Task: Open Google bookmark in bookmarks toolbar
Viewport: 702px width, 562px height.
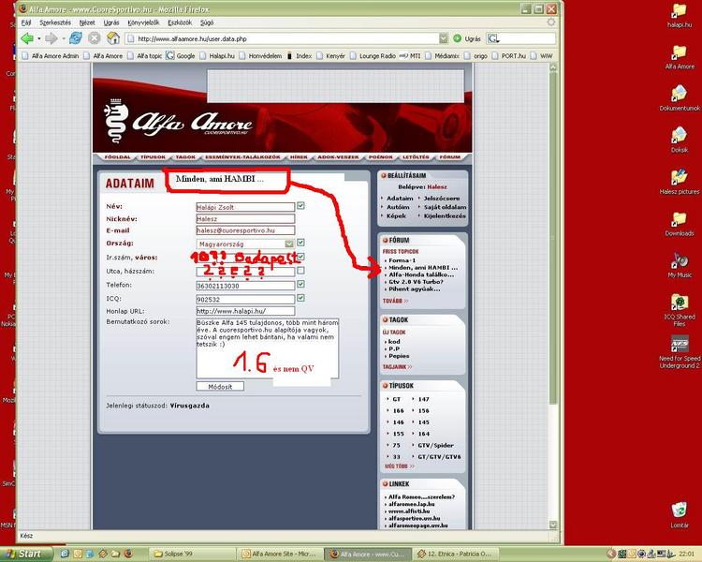Action: coord(181,56)
